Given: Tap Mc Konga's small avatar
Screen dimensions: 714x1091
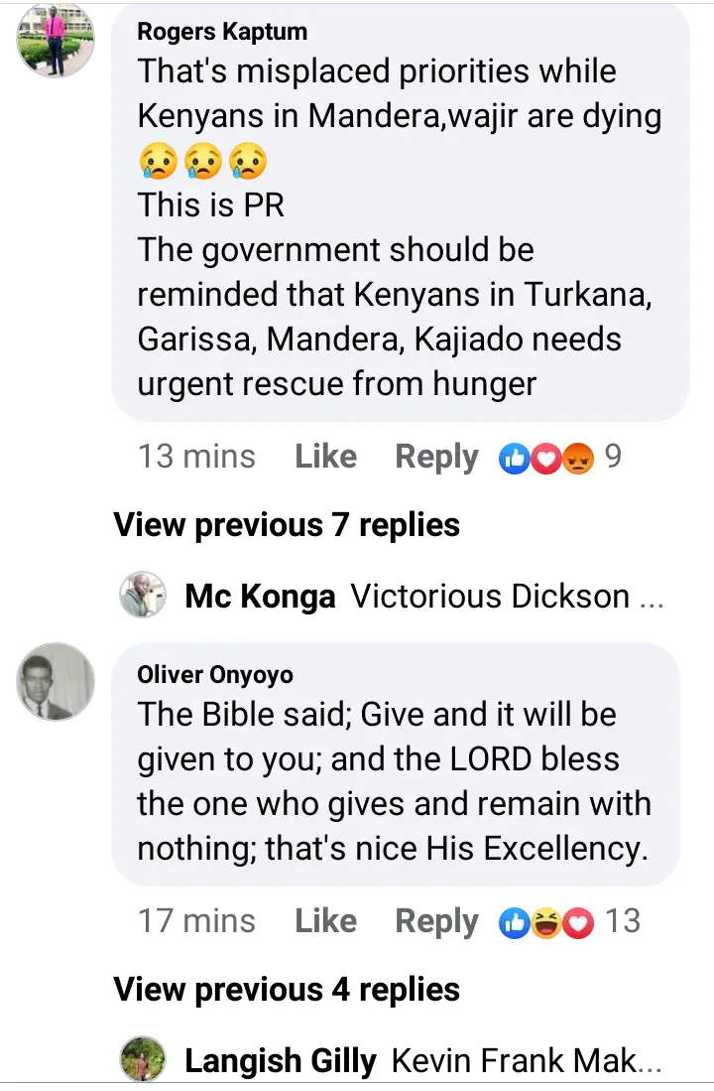Looking at the screenshot, I should 143,596.
